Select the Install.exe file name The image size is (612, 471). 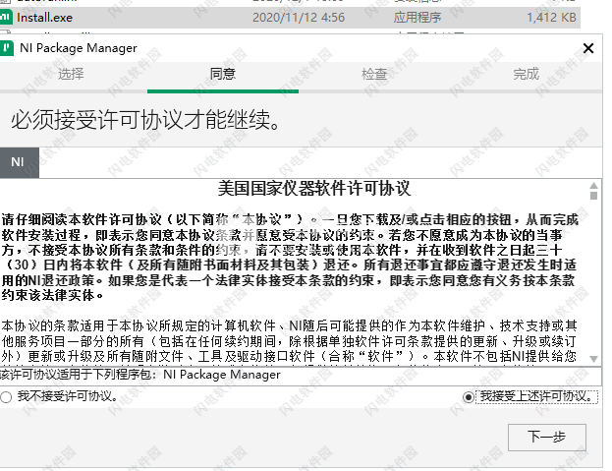44,18
